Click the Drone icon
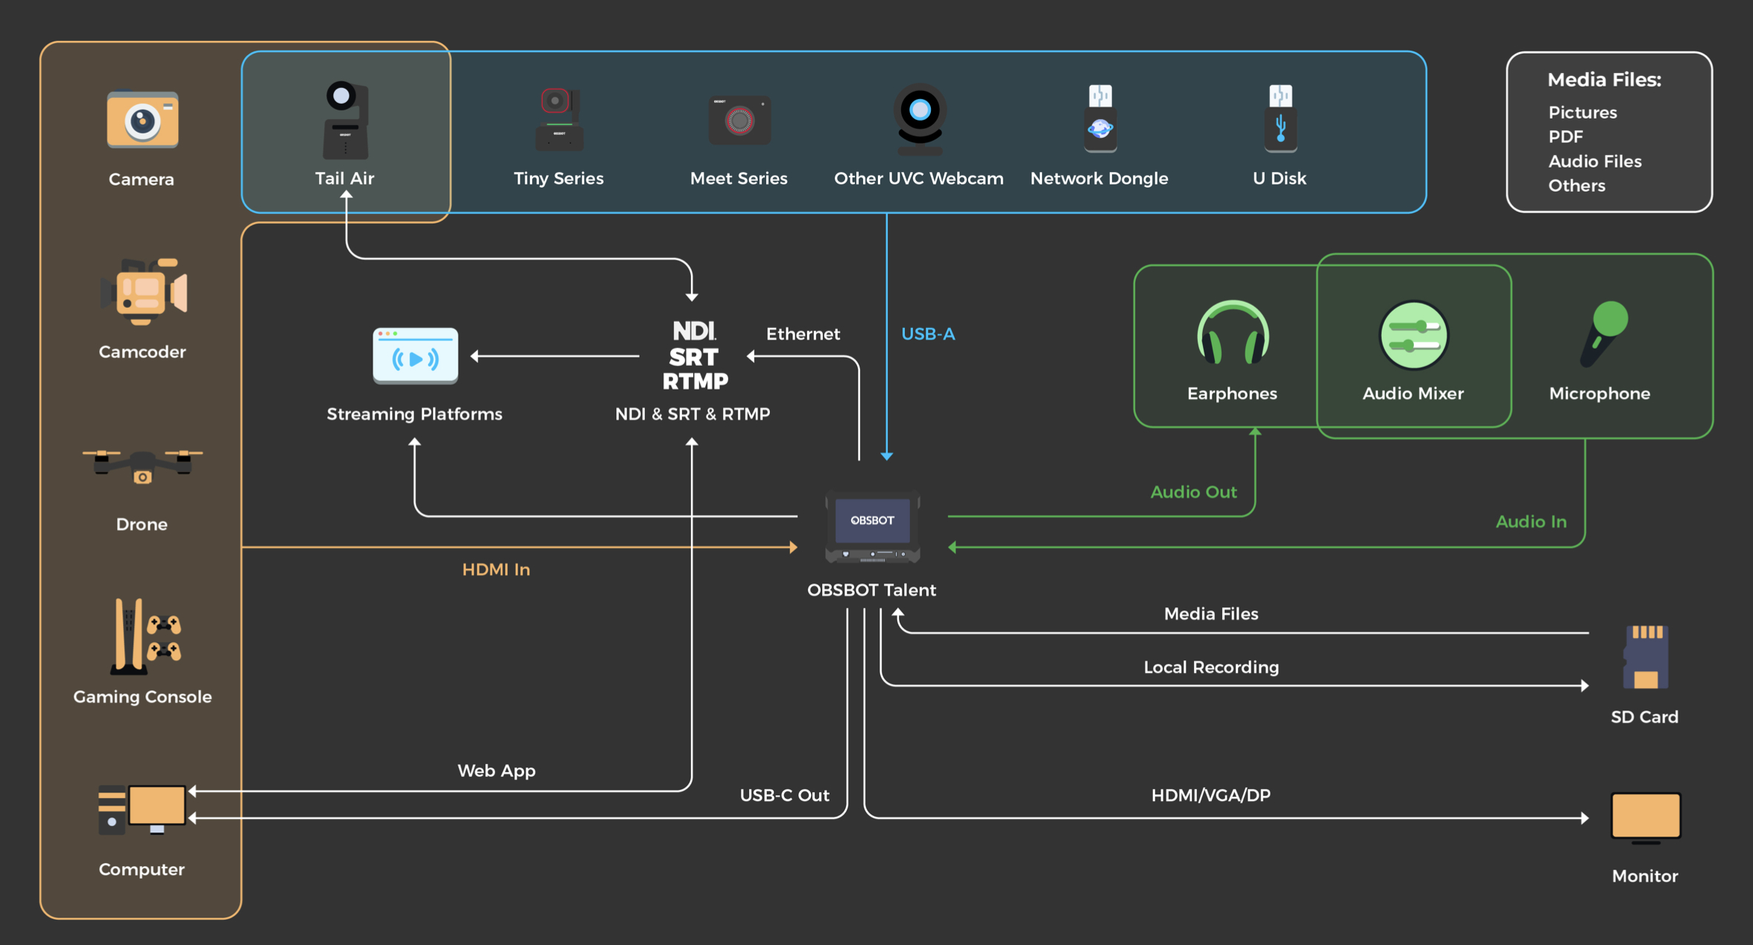 click(142, 467)
